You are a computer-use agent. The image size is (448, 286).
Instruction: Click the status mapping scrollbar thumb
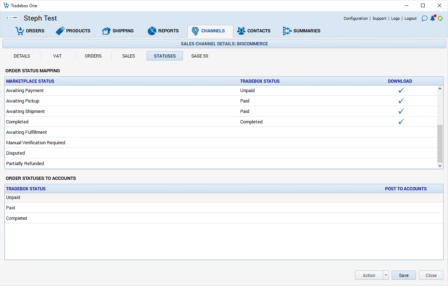point(440,143)
